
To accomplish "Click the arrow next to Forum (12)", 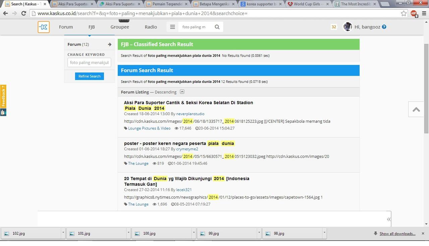I will pos(110,44).
